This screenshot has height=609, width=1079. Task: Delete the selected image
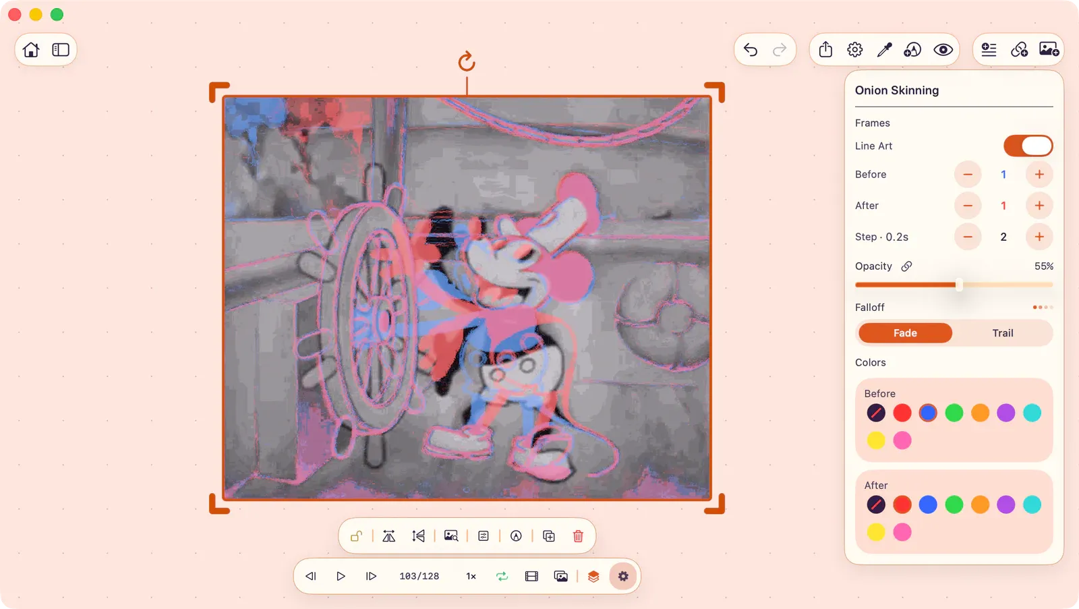pyautogui.click(x=578, y=536)
